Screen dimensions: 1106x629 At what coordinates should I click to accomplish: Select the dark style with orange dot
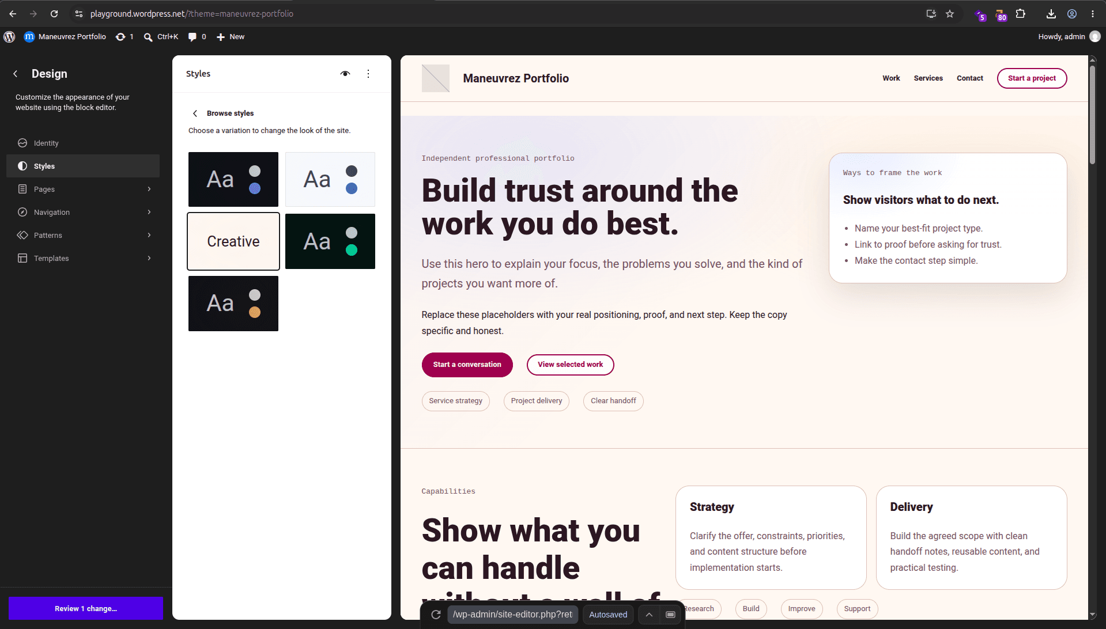click(233, 304)
